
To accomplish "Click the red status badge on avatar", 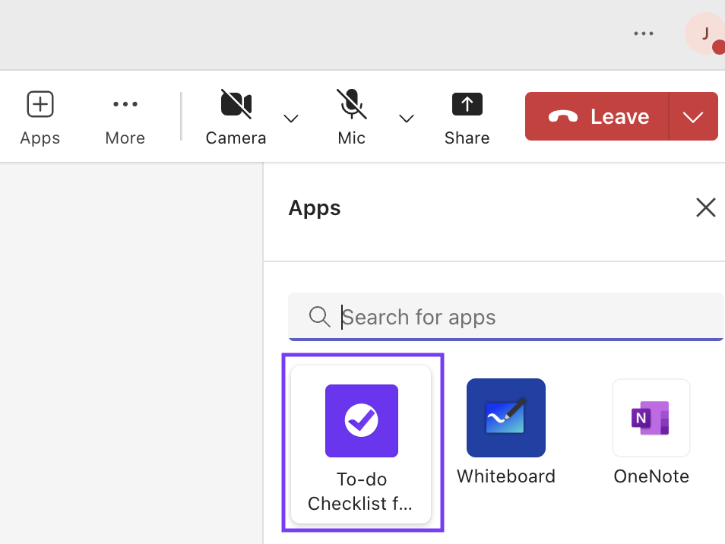I will [718, 48].
